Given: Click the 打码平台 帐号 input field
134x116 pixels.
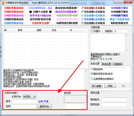Looking at the screenshot, I should 24,101.
